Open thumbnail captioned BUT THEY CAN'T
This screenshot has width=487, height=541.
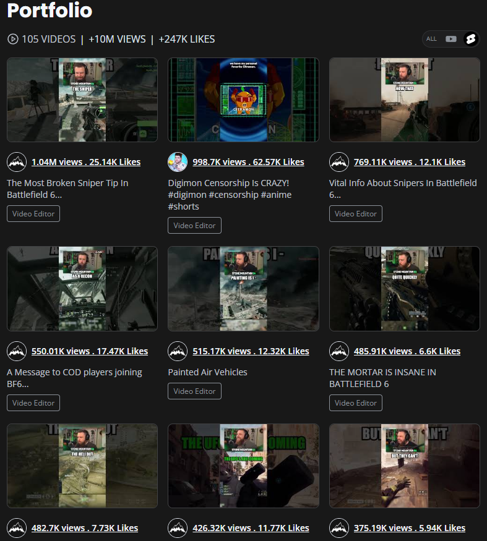pos(405,466)
